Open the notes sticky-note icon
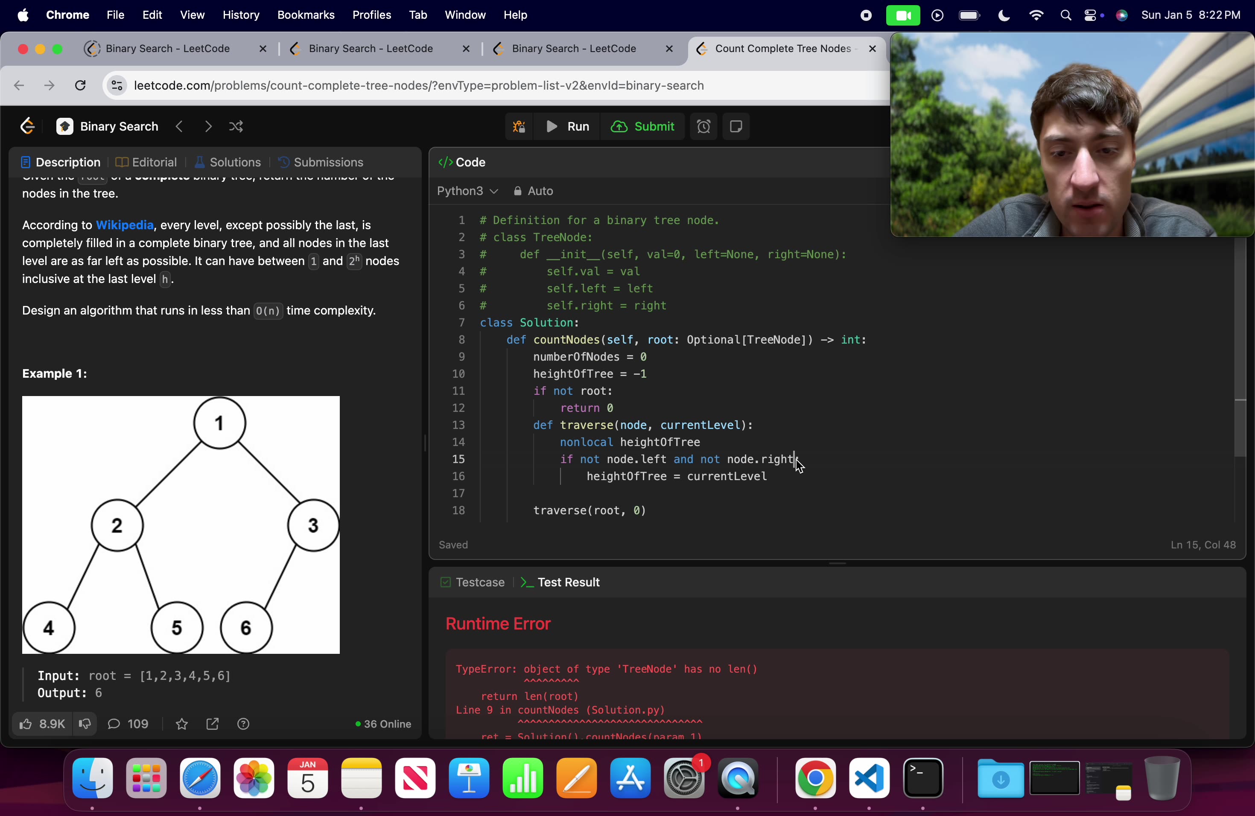Screen dimensions: 1255x816 click(x=736, y=126)
